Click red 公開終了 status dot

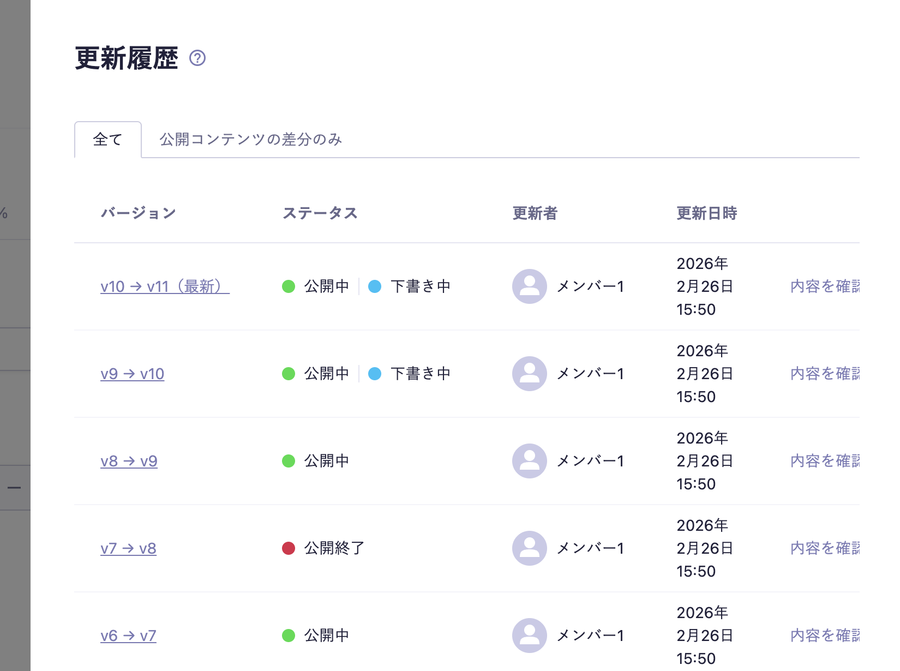(289, 548)
